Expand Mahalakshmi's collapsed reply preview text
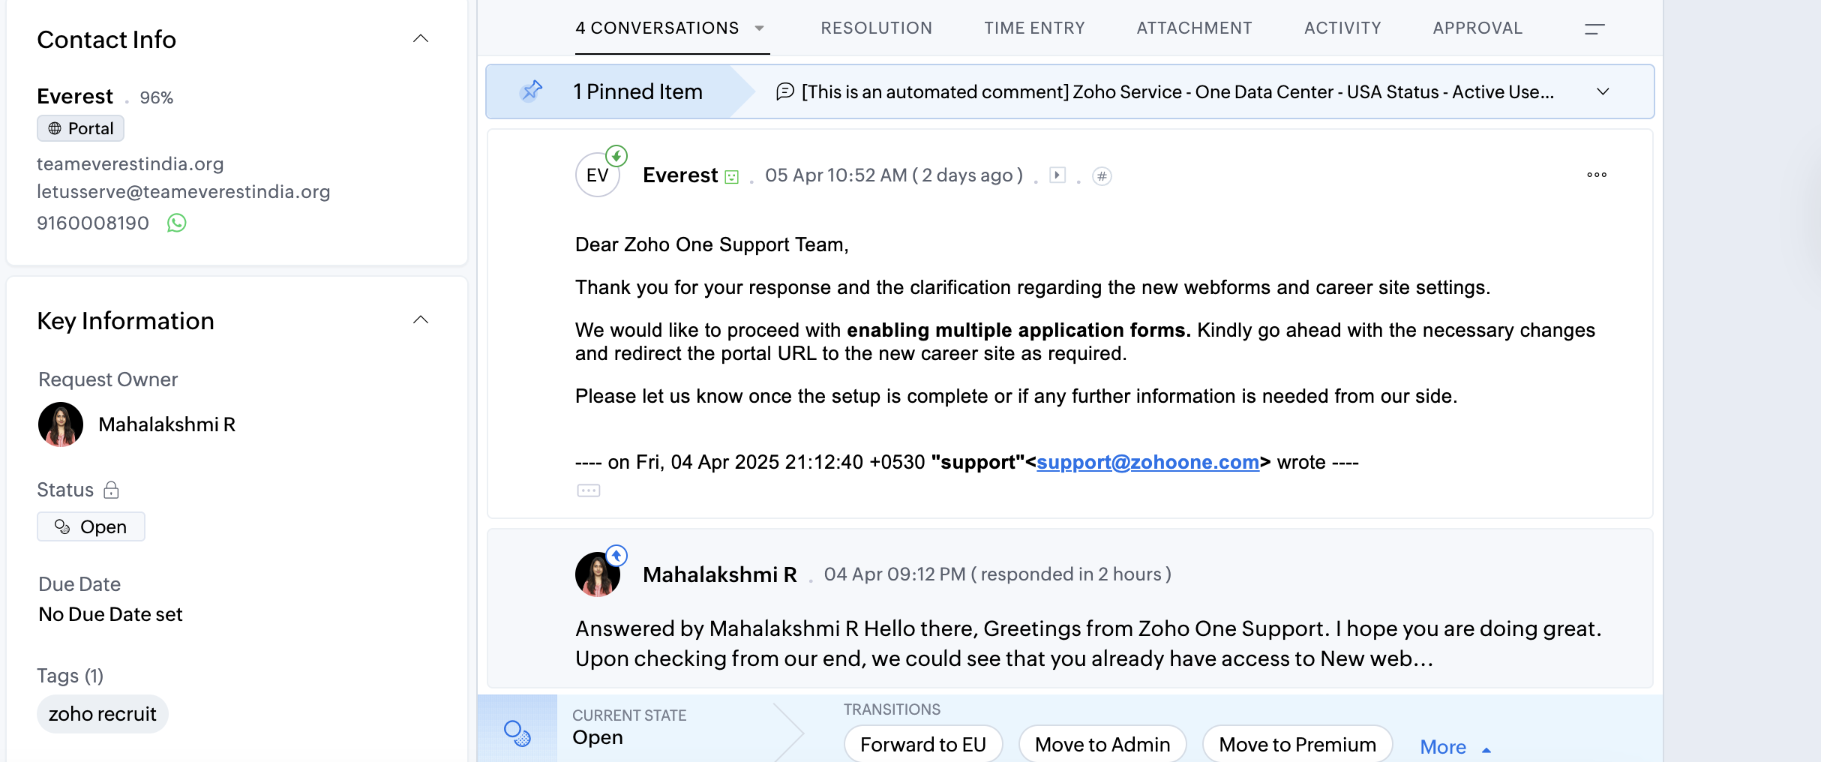This screenshot has height=762, width=1821. pyautogui.click(x=1087, y=643)
